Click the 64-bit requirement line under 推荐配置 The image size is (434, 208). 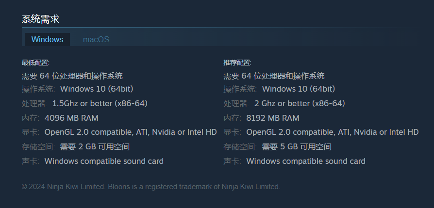274,76
